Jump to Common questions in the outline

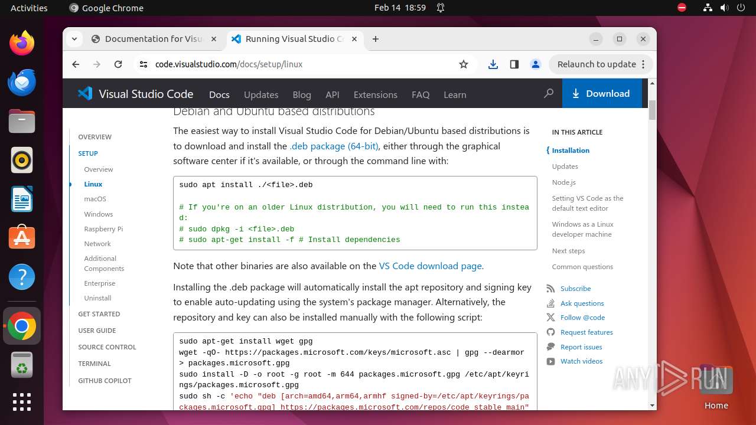click(582, 267)
